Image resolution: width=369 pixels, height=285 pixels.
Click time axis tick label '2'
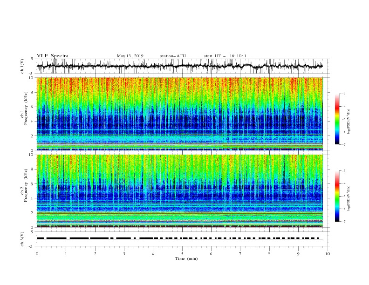click(95, 254)
